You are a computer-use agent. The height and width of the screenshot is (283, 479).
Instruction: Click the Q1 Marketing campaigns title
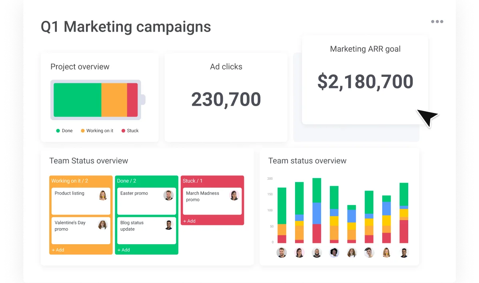tap(126, 26)
